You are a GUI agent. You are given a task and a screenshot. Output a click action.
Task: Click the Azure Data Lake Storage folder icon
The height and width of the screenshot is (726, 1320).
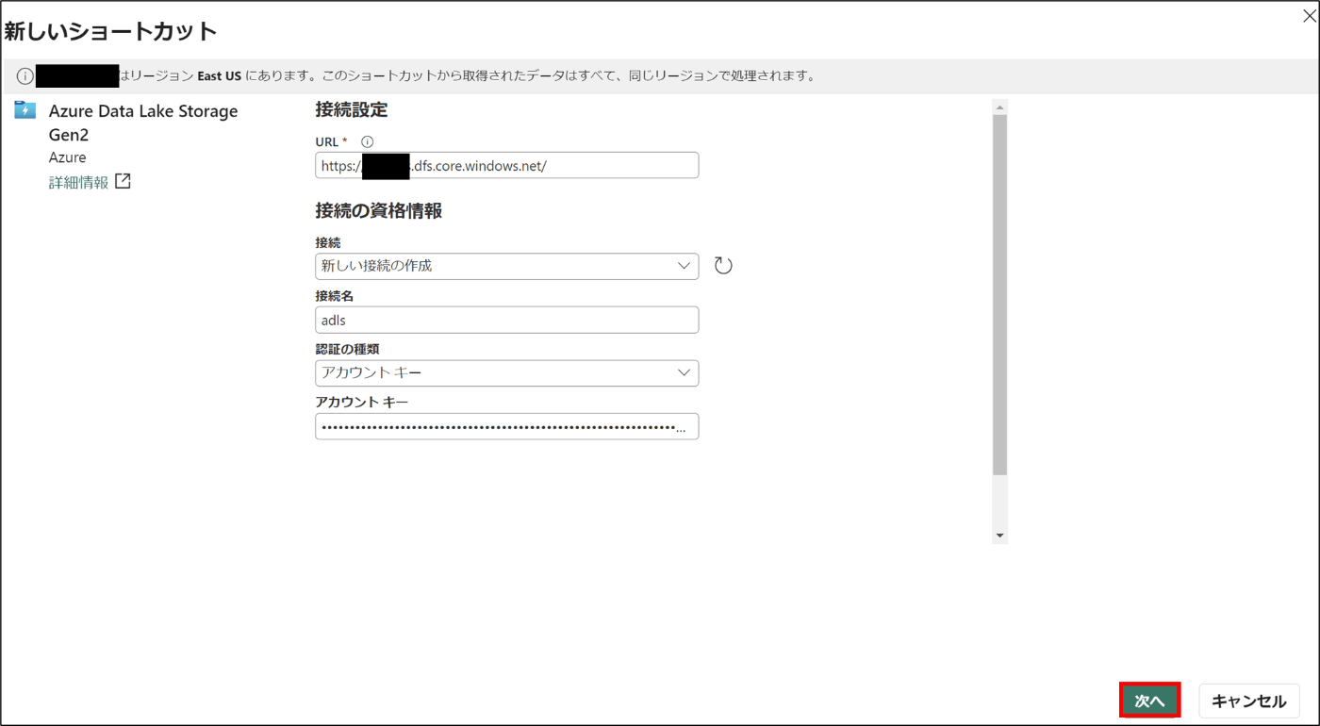25,110
